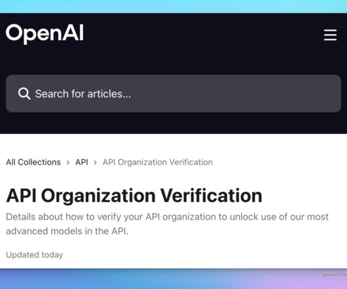
Task: Click the chevron after All Collections
Action: (x=68, y=163)
